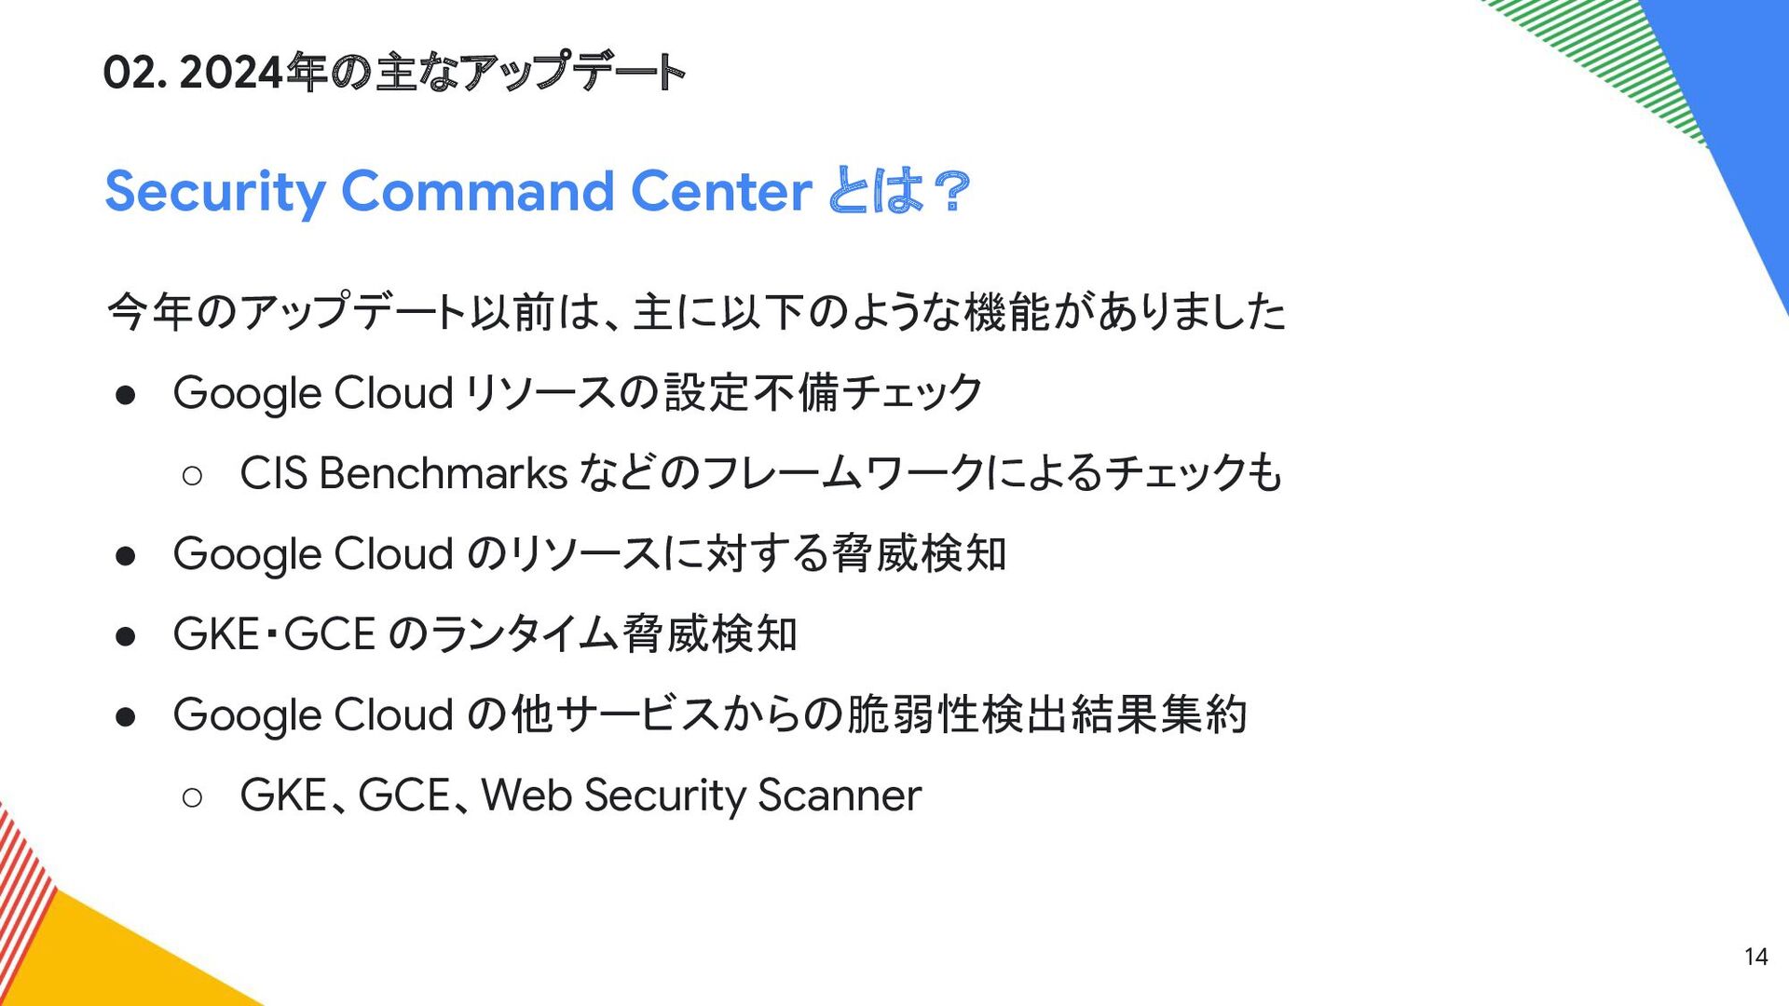Click the word Benchmarks in the sub-bullet
1789x1006 pixels.
pos(444,473)
